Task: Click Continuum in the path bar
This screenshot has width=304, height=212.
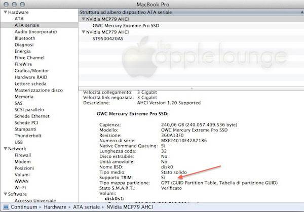Action: [24, 207]
